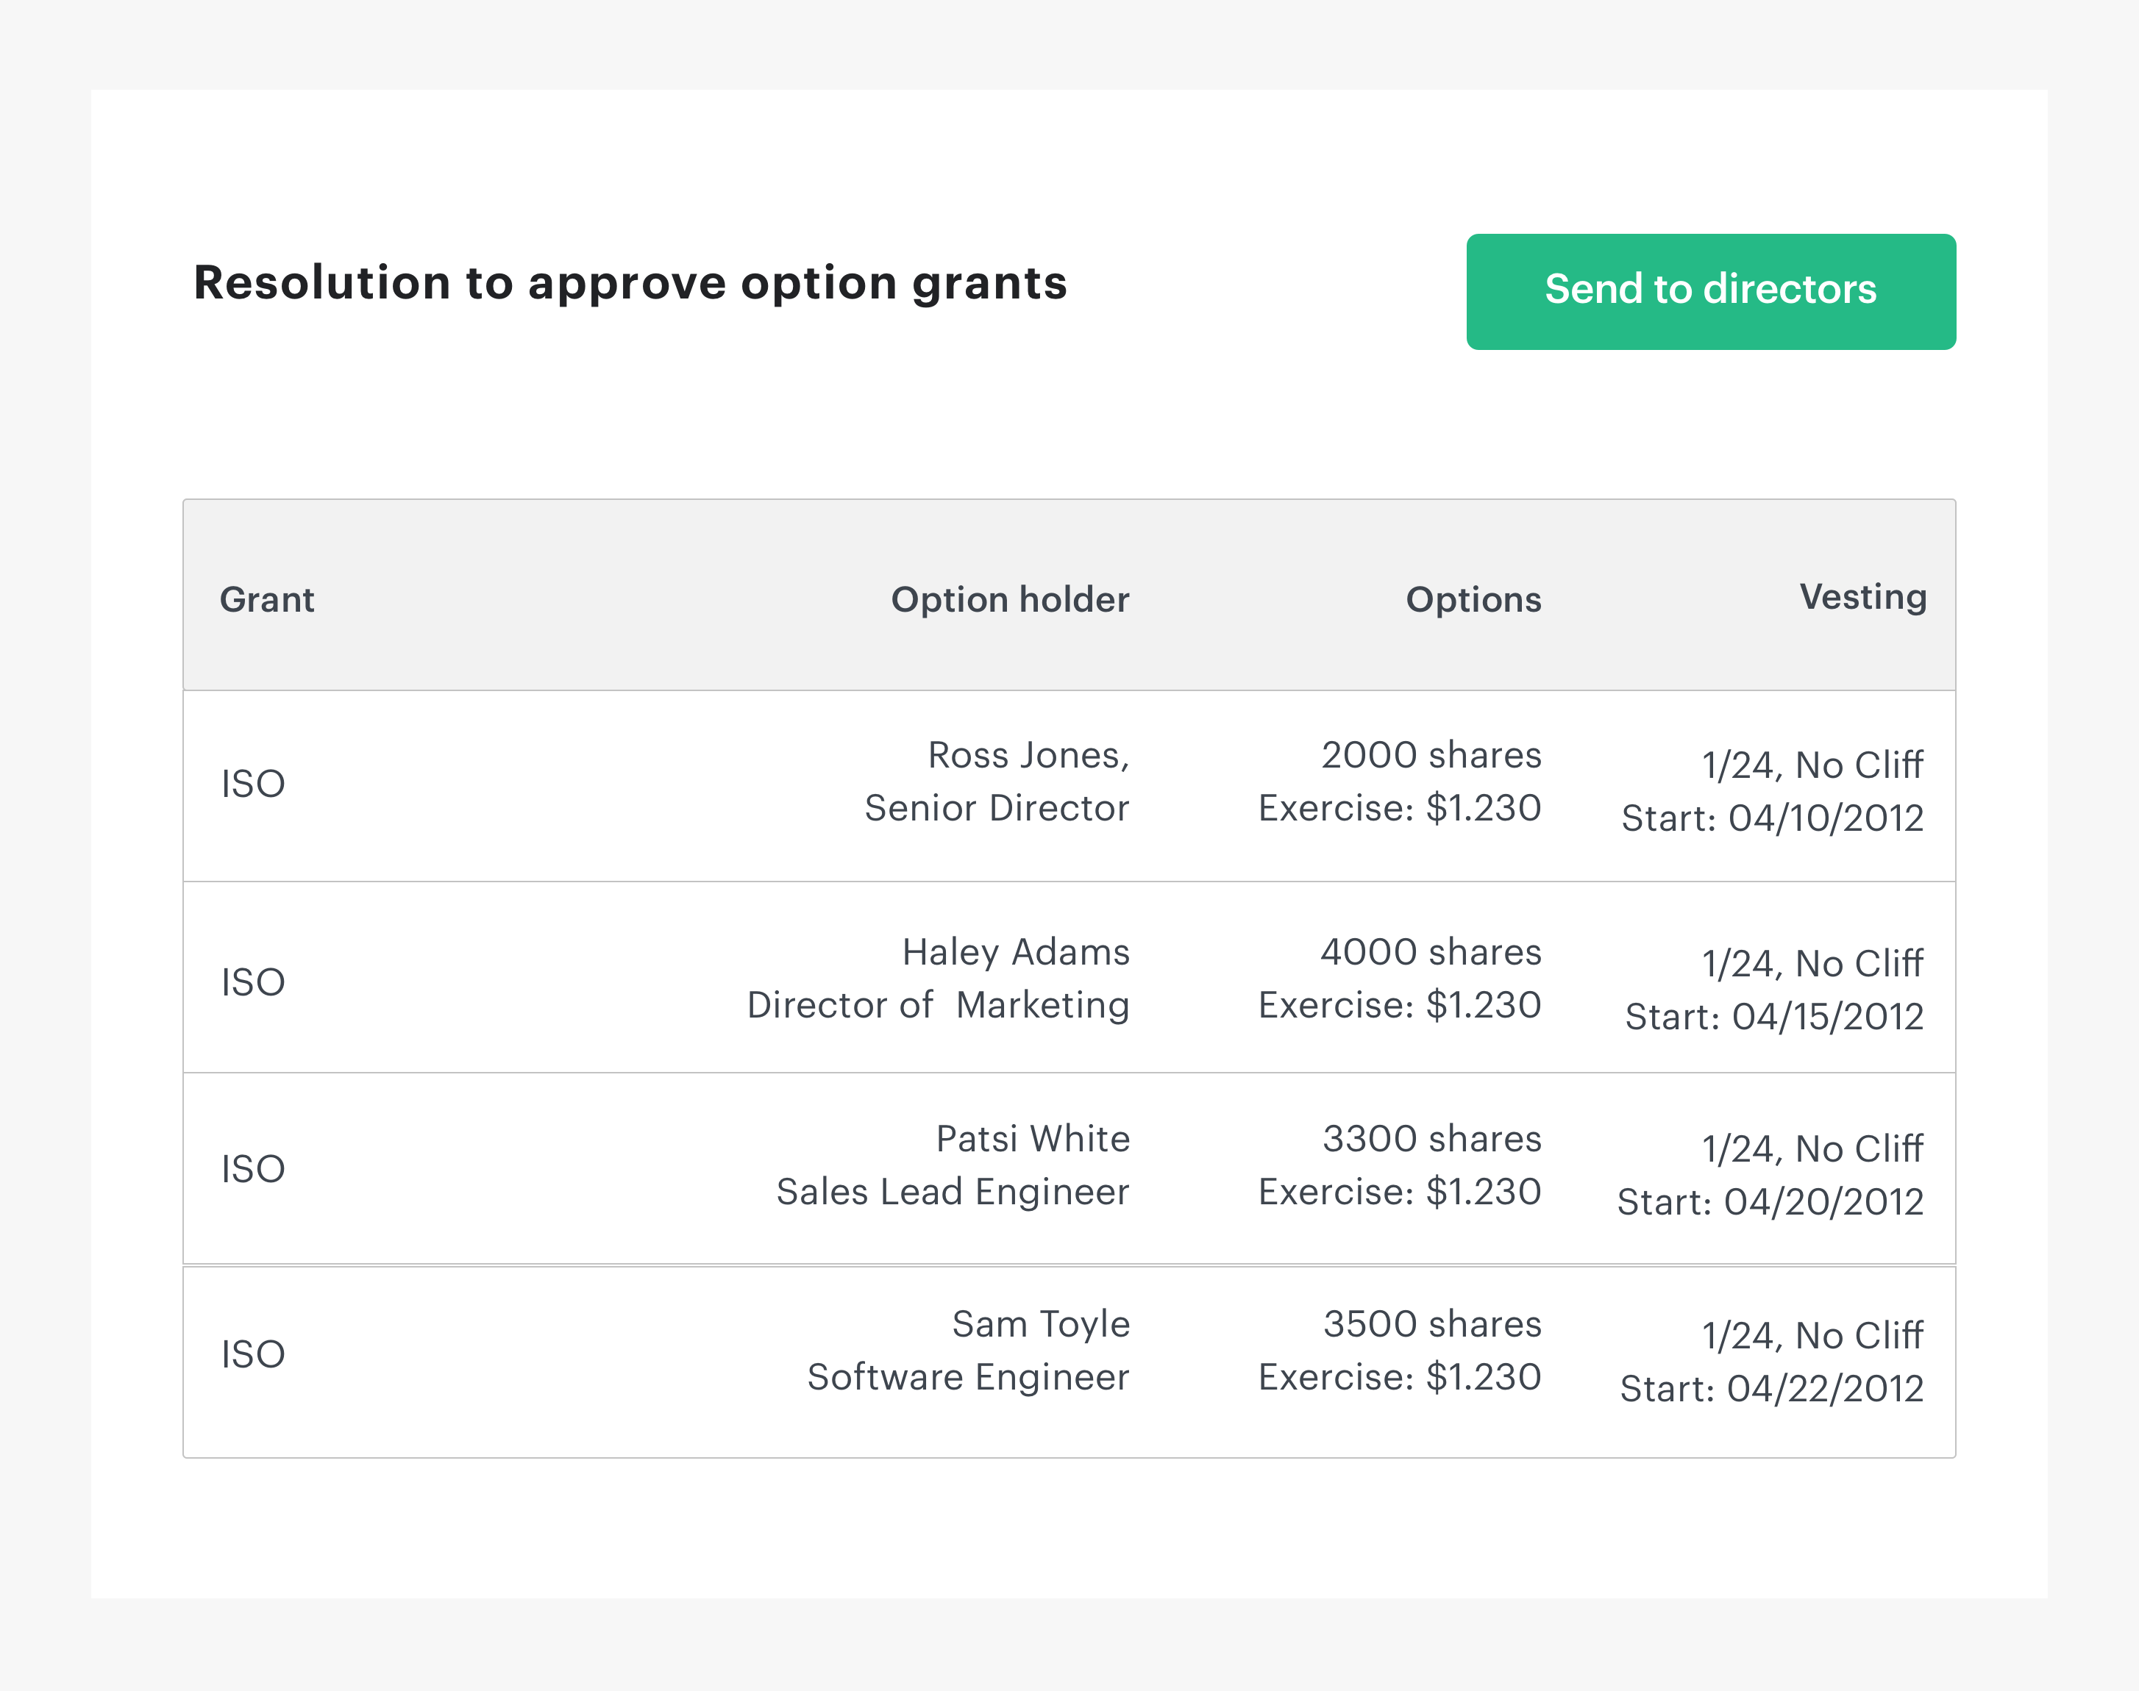Click 1/24, No Cliff in Sam Toyle row
The height and width of the screenshot is (1691, 2139).
point(1812,1336)
